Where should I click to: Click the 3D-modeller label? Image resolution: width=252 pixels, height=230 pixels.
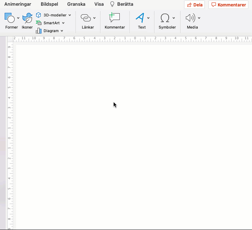coord(55,15)
